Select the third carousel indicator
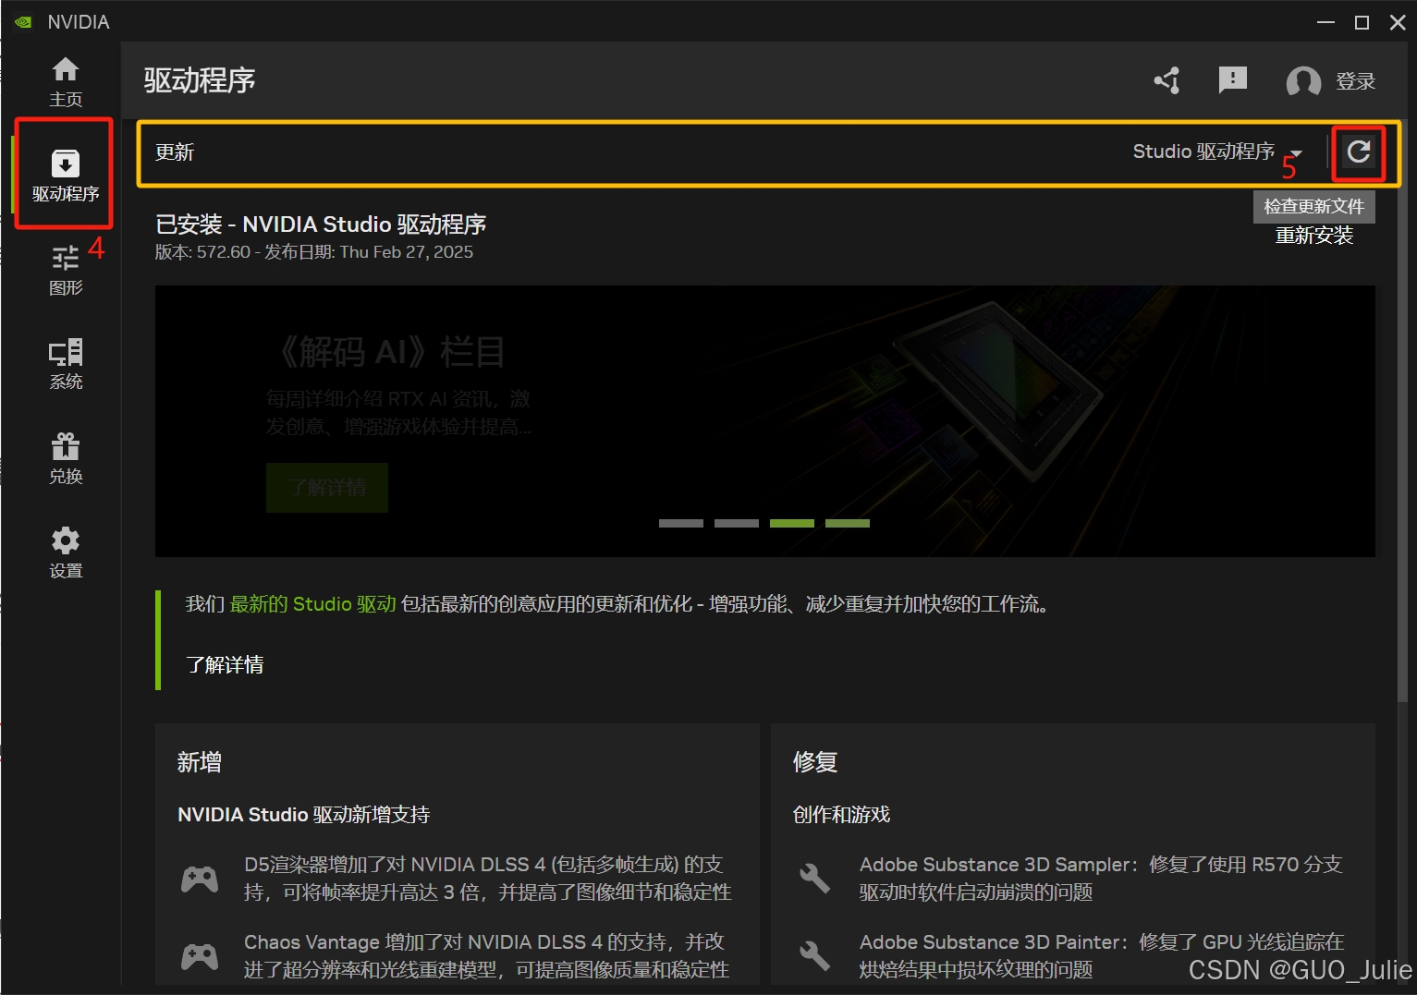Viewport: 1417px width, 995px height. coord(792,523)
